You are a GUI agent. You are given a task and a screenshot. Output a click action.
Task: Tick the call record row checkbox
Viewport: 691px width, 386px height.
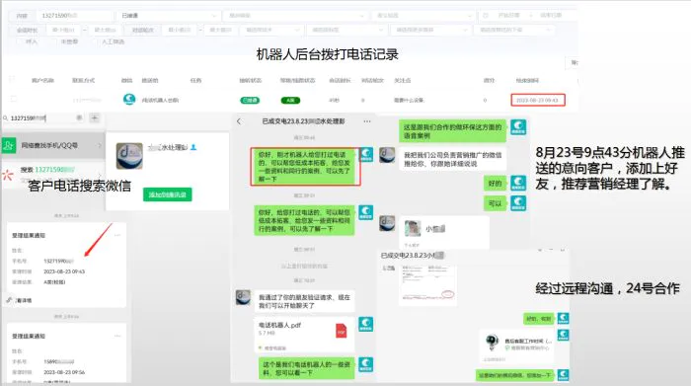coord(13,99)
